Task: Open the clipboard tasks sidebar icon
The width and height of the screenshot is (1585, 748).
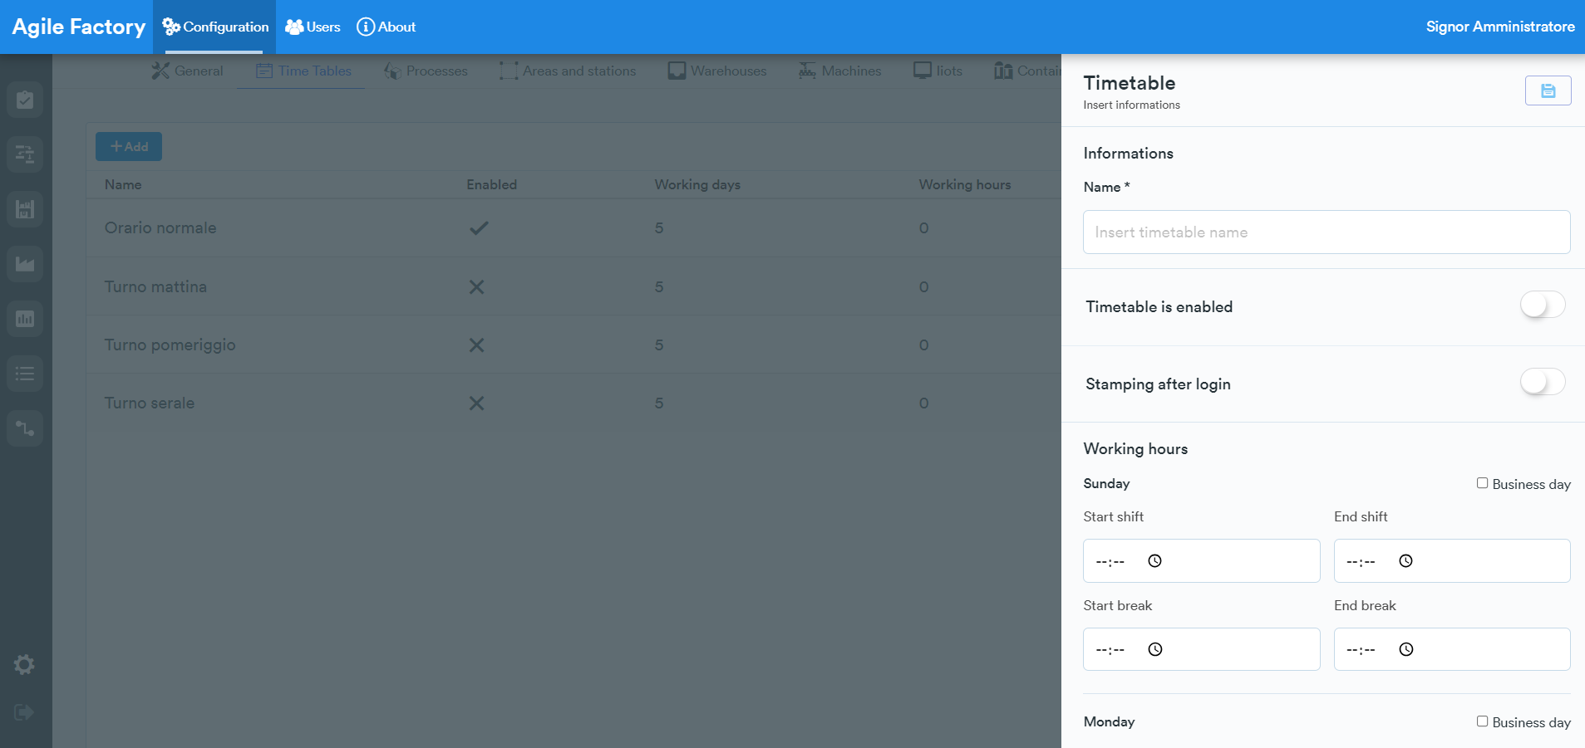Action: coord(25,100)
